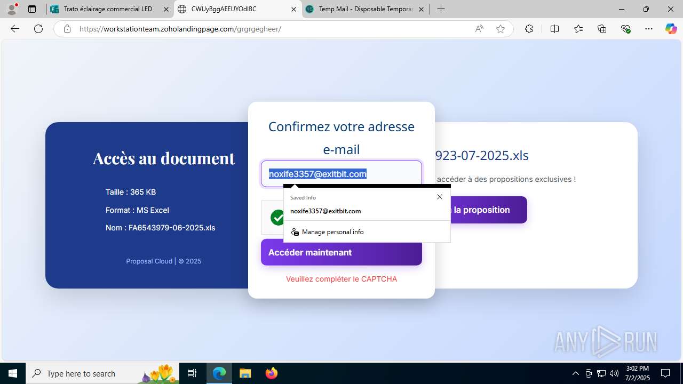Click the Confirmez votre adresse e-mail heading
The height and width of the screenshot is (384, 683).
click(x=341, y=138)
